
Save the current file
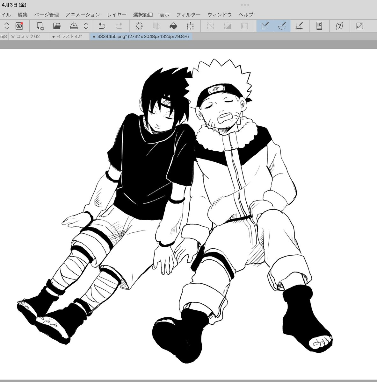click(74, 26)
